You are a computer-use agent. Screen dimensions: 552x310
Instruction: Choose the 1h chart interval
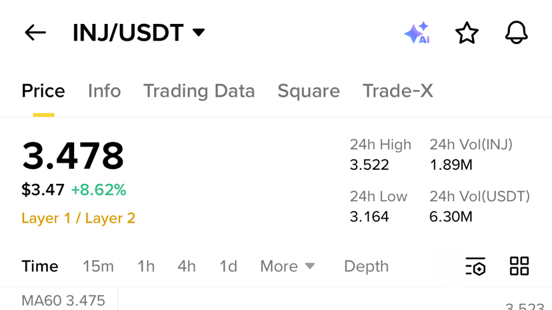click(146, 267)
